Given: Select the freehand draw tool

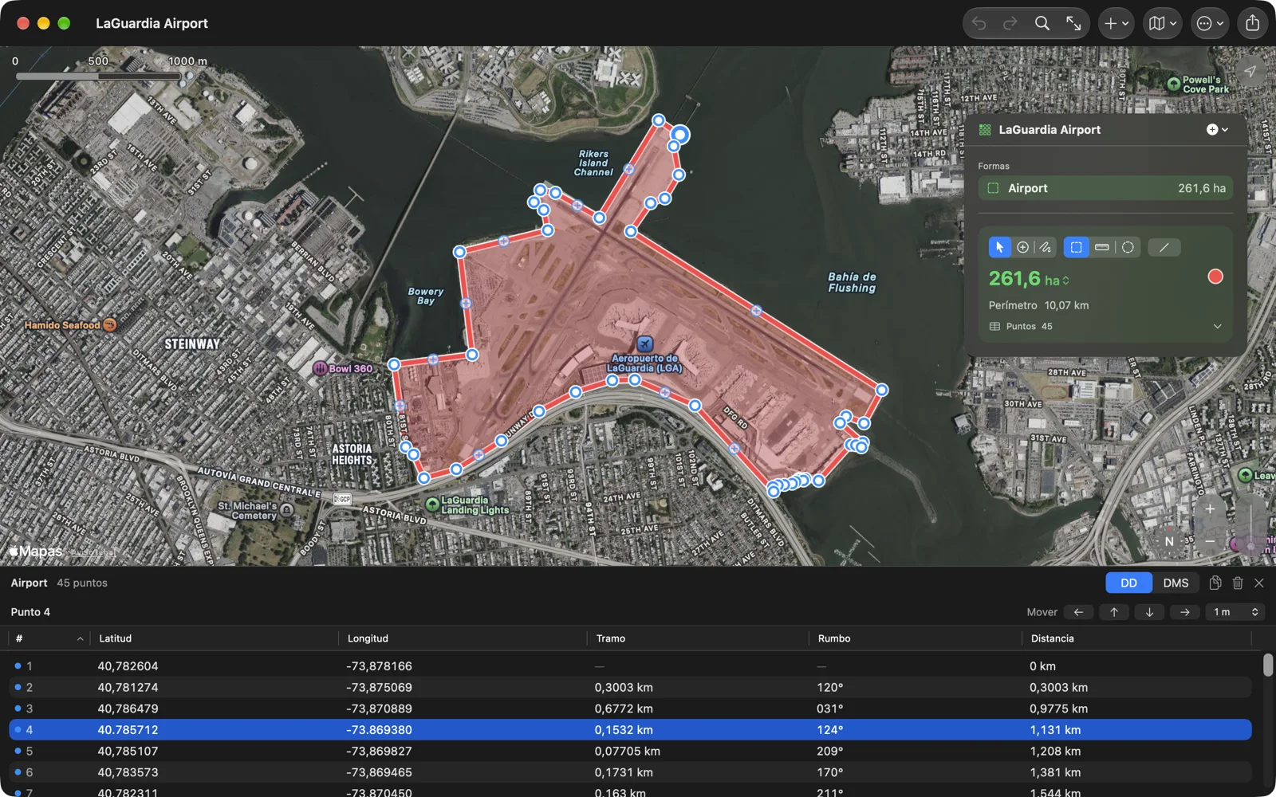Looking at the screenshot, I should [x=1045, y=247].
